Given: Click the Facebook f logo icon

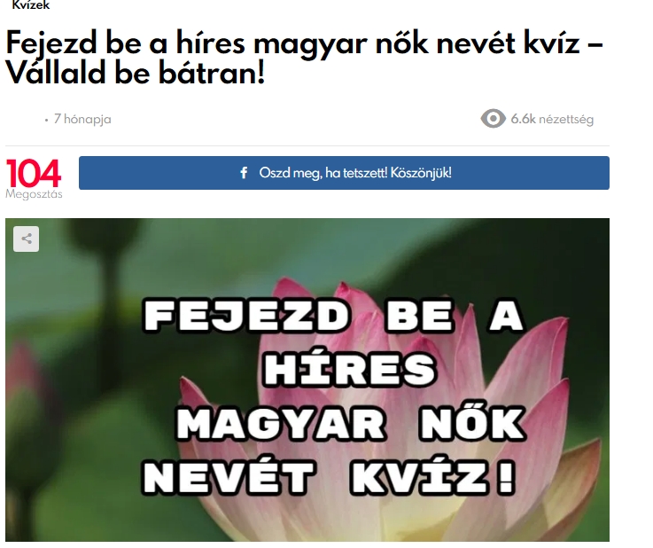Looking at the screenshot, I should click(x=244, y=173).
